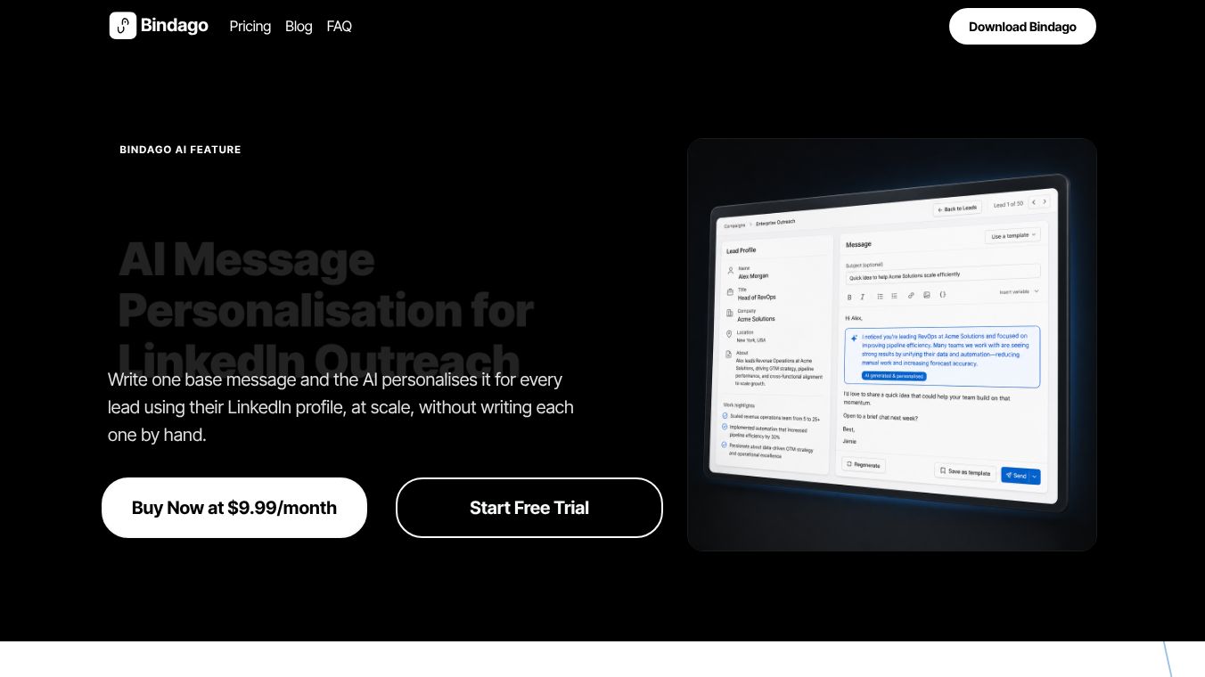Open the FAQ navigation link
The width and height of the screenshot is (1205, 677).
point(340,27)
